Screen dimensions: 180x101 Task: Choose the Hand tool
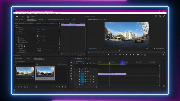(x=71, y=79)
